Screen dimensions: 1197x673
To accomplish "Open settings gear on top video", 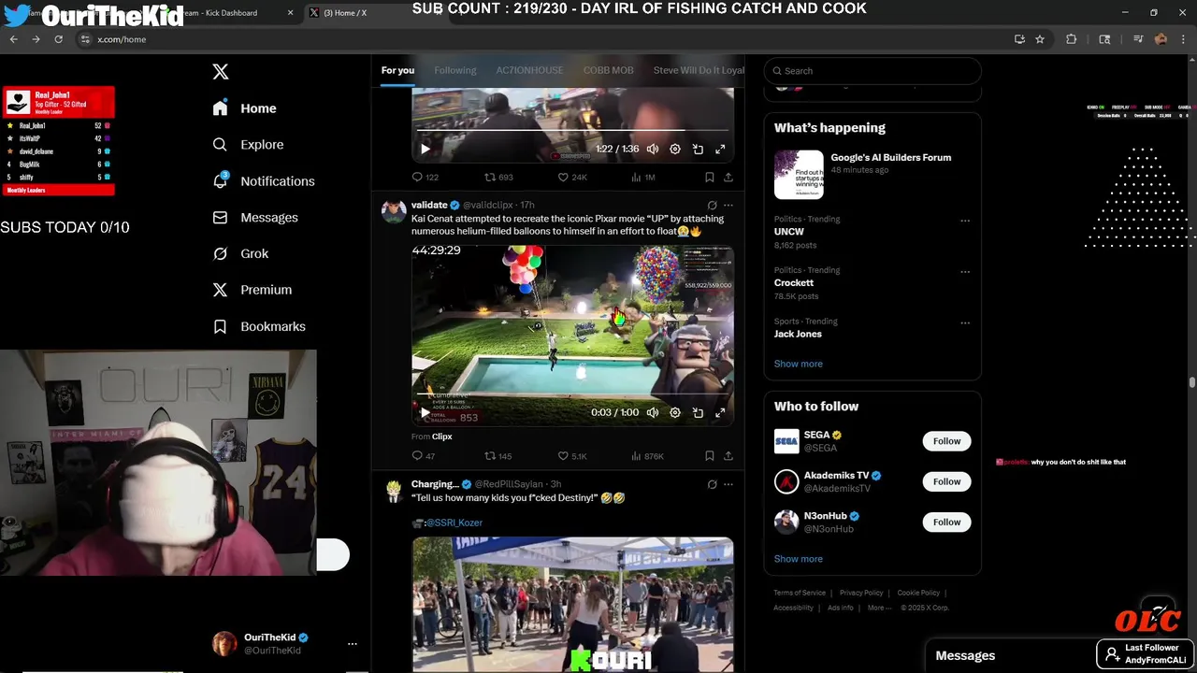I will click(675, 149).
